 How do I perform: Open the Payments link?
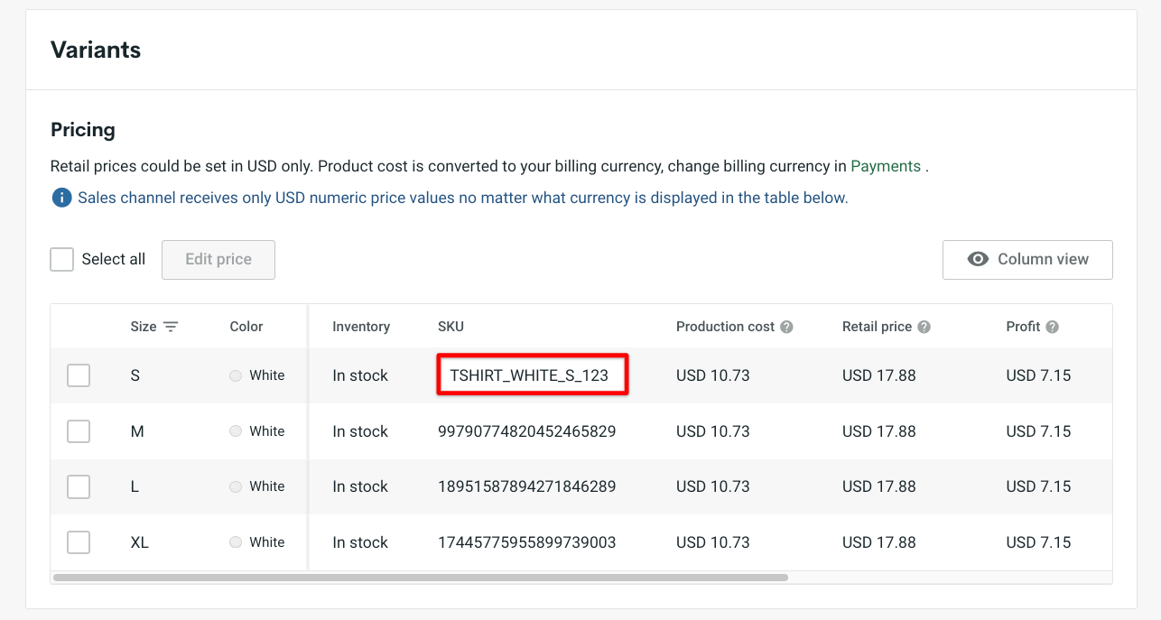[886, 166]
